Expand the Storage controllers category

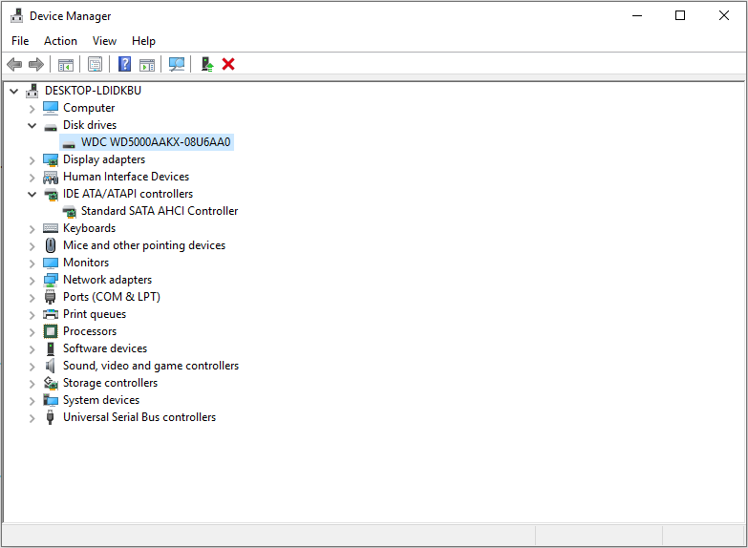[32, 384]
